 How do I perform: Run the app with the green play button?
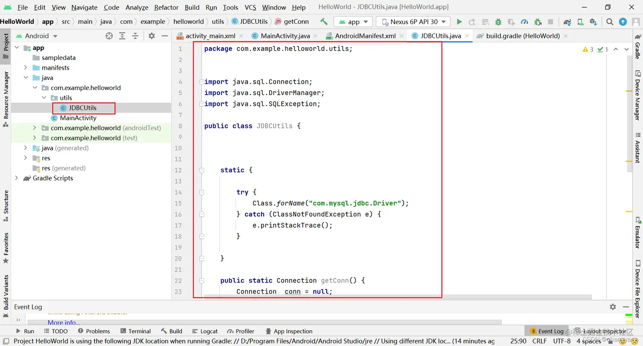pos(459,22)
